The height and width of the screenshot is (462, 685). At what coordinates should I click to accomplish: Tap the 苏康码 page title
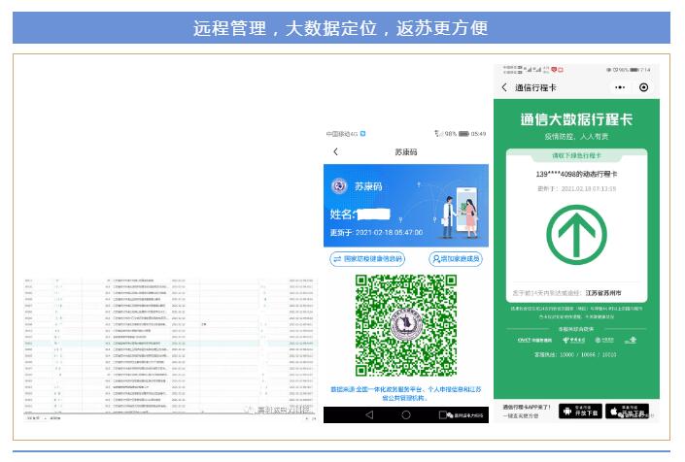click(406, 151)
